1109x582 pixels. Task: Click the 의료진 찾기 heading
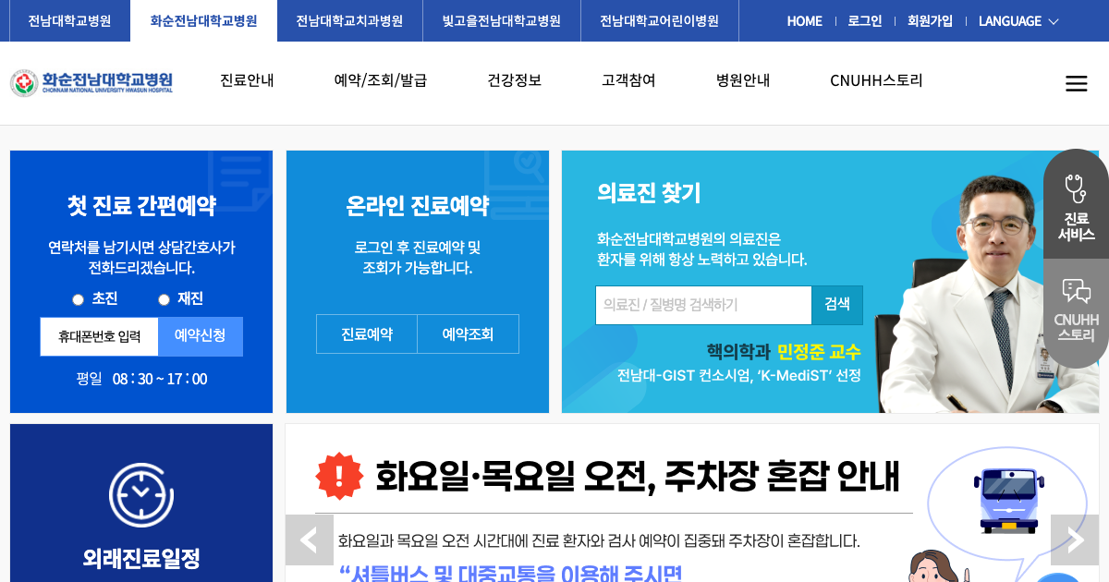click(649, 193)
